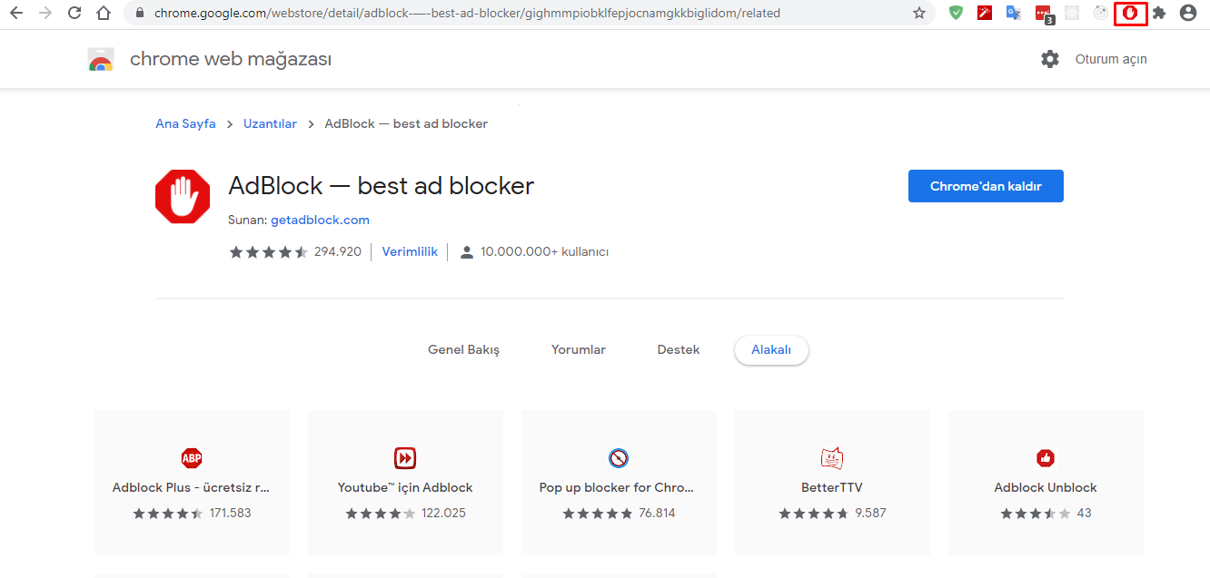
Task: Click the address bar URL
Action: click(x=467, y=14)
